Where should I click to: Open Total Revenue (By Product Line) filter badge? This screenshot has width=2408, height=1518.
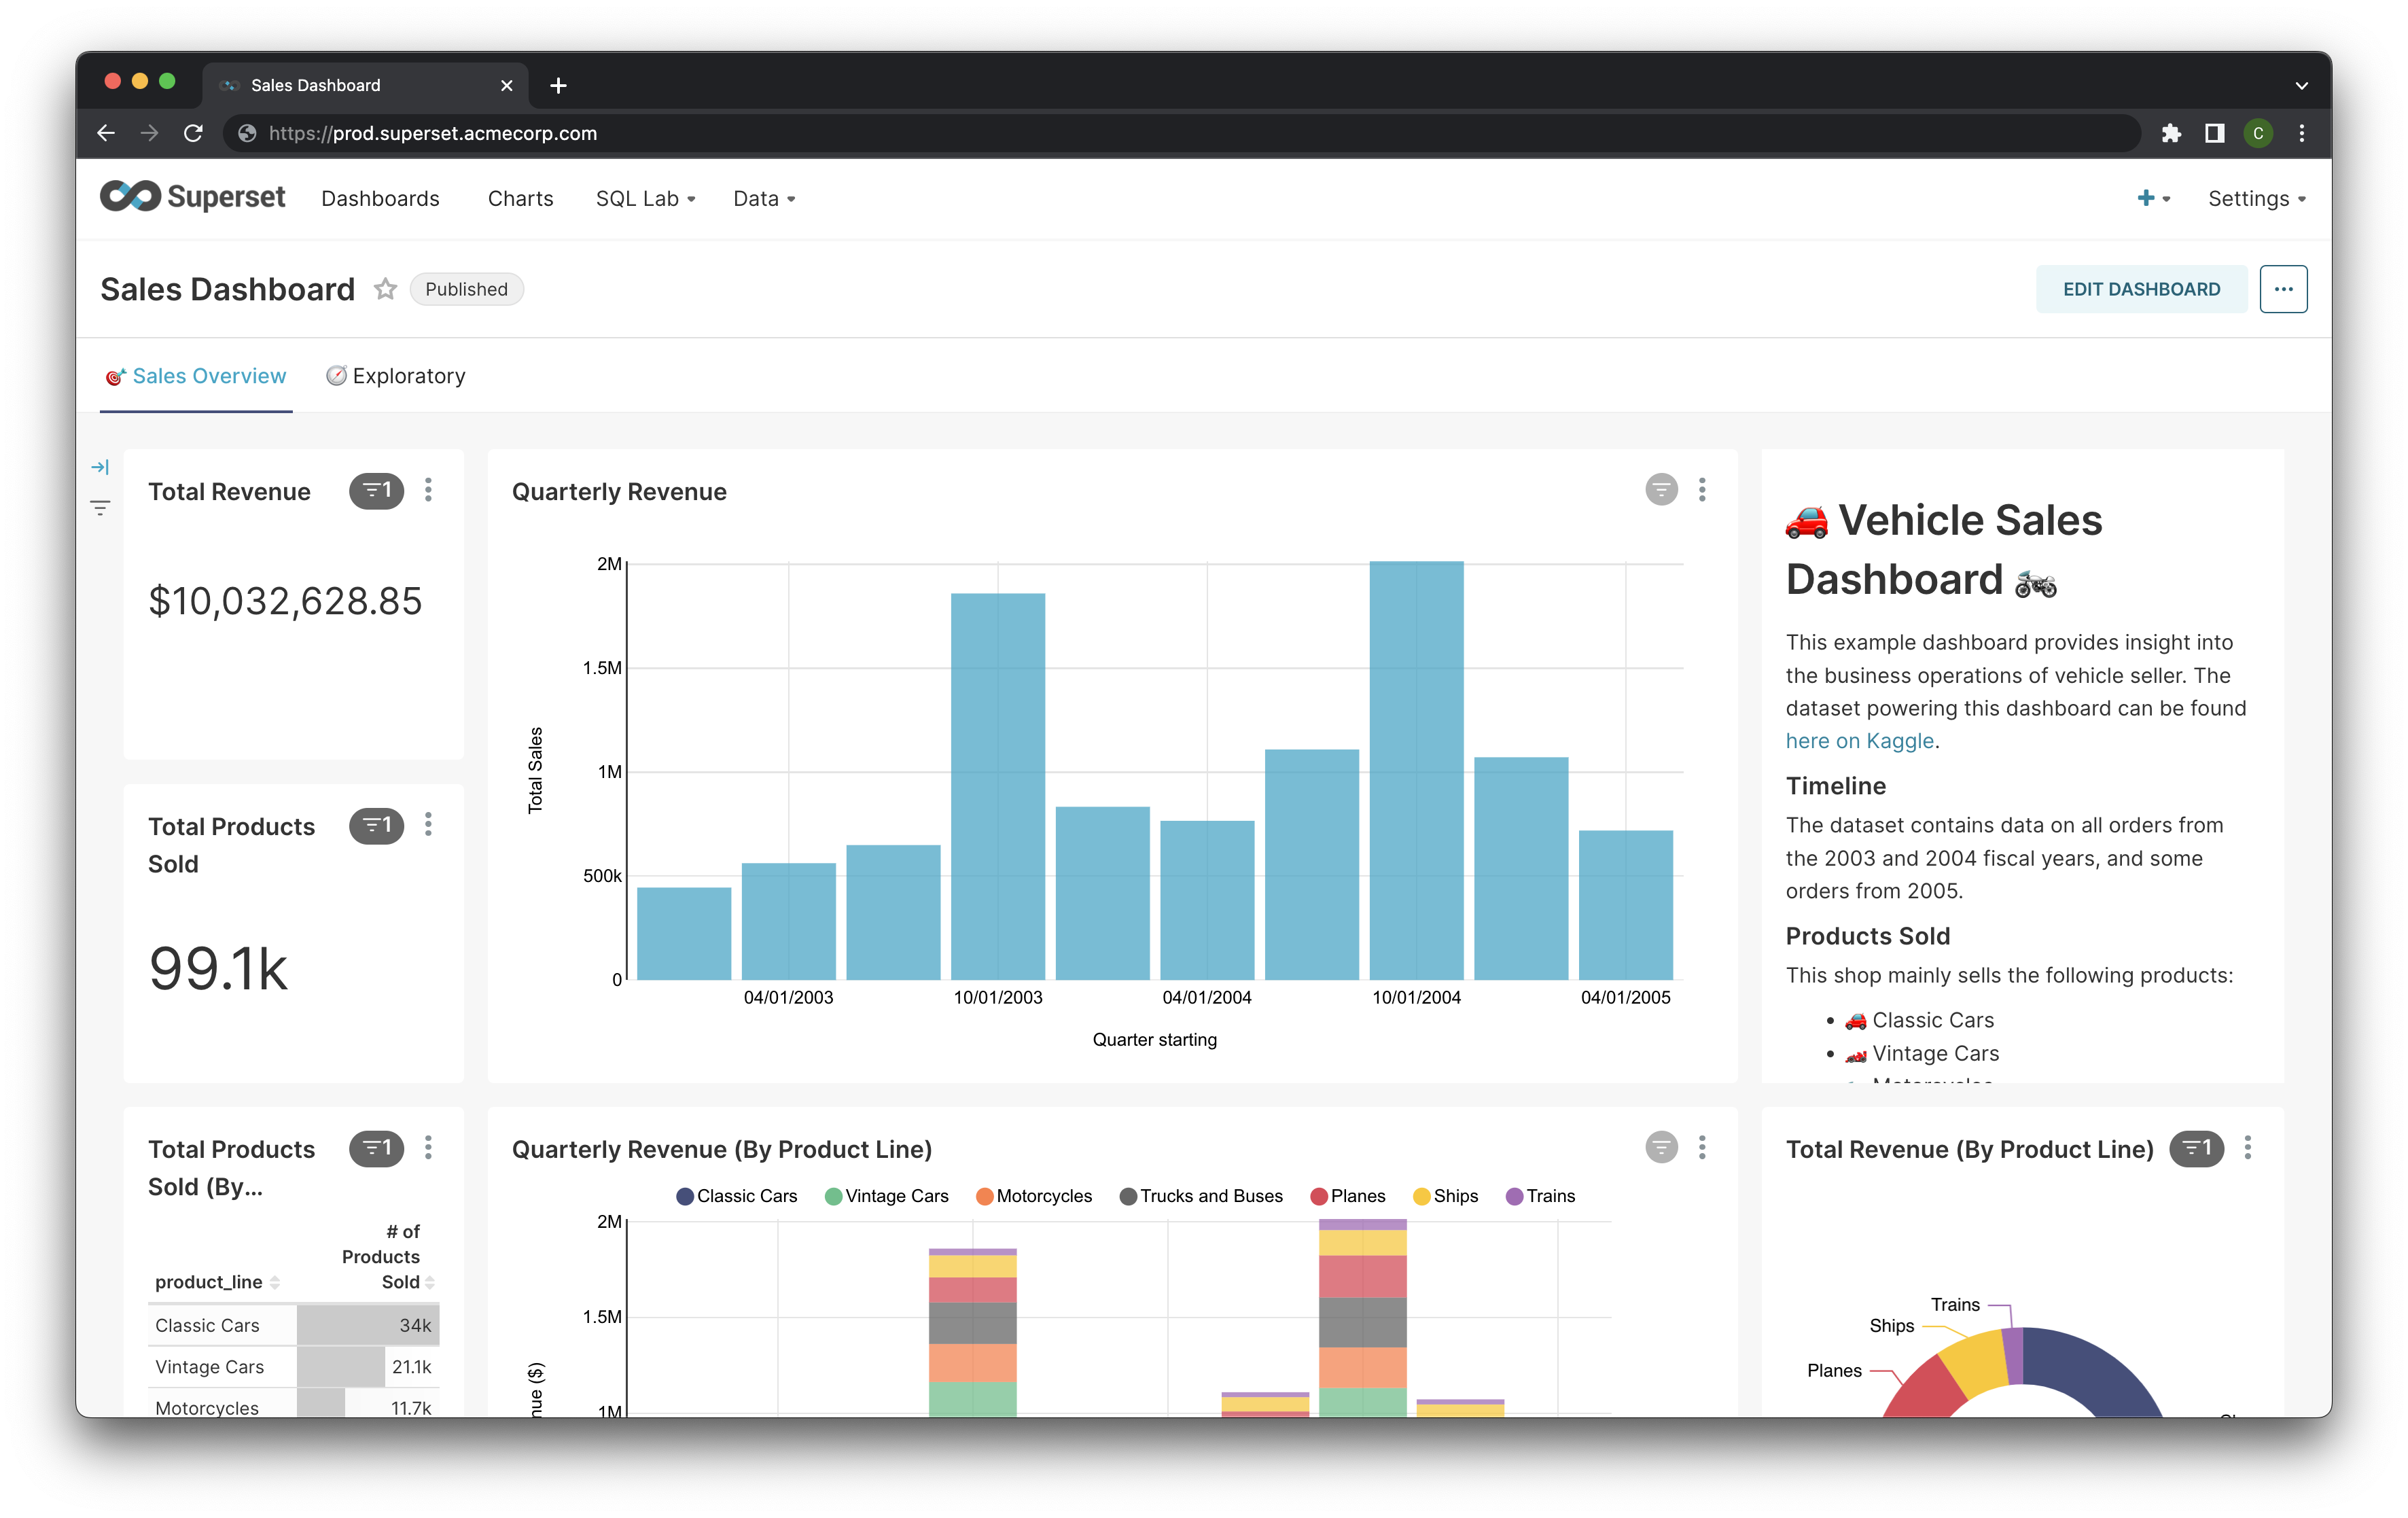[x=2196, y=1148]
